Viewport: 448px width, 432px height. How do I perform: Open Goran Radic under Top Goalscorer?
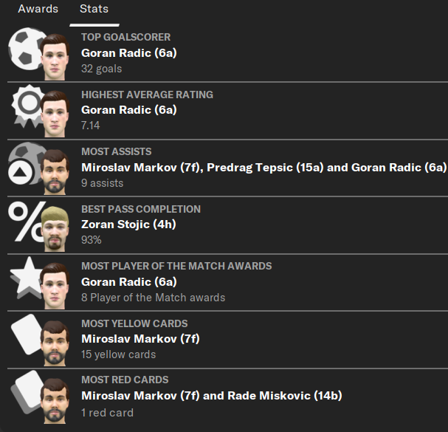click(129, 53)
